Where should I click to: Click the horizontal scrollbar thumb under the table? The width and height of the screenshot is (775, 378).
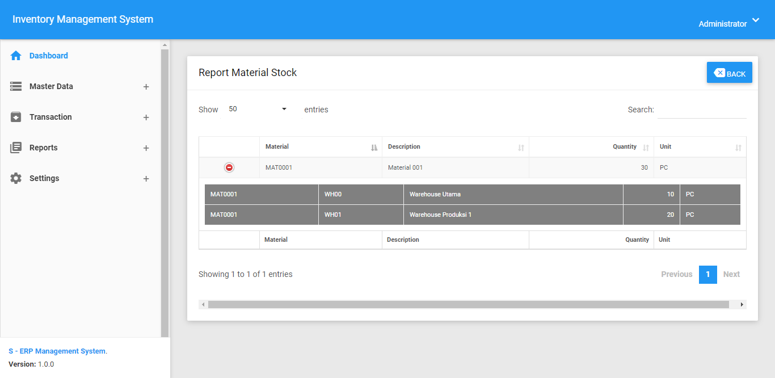coord(468,305)
